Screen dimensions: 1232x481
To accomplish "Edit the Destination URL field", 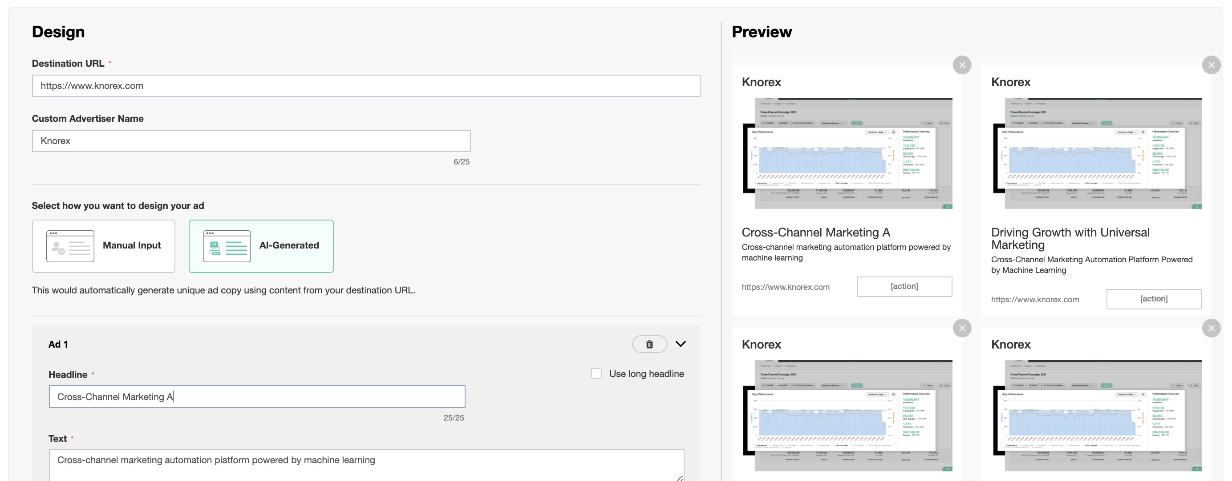I will (x=366, y=86).
